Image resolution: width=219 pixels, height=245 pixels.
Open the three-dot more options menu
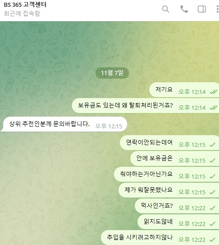(x=218, y=9)
